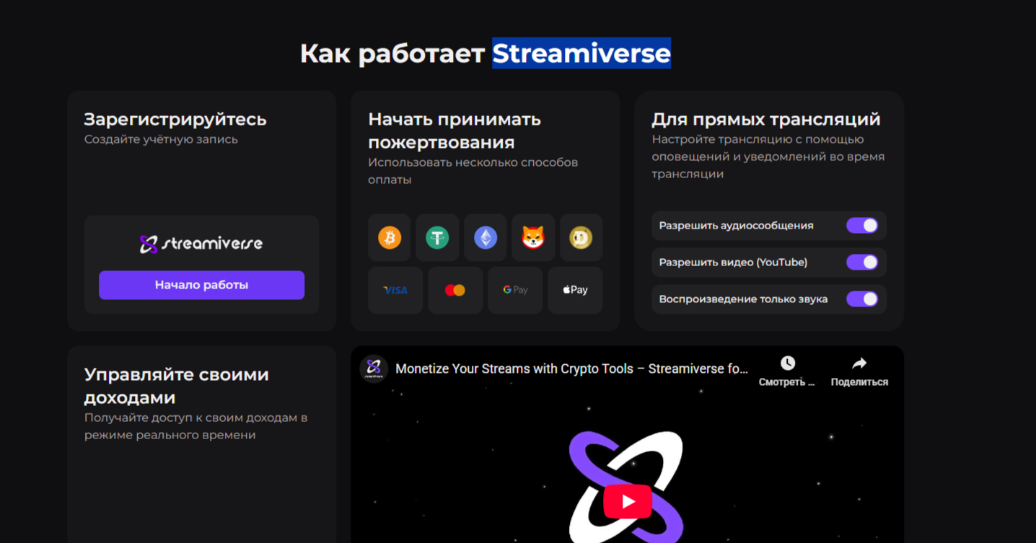Select the Mastercard payment icon
Viewport: 1036px width, 543px height.
(455, 290)
